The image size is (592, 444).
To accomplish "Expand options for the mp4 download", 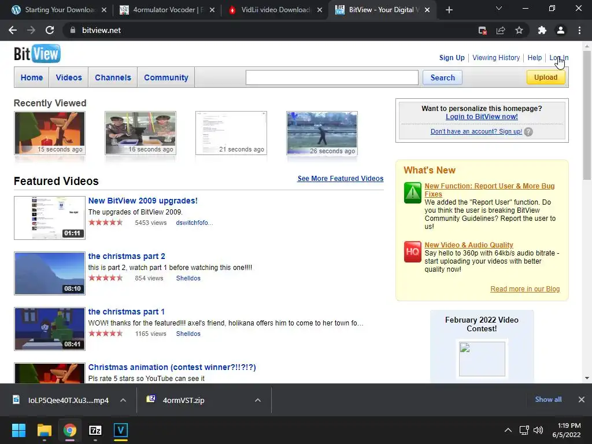I will tap(123, 400).
